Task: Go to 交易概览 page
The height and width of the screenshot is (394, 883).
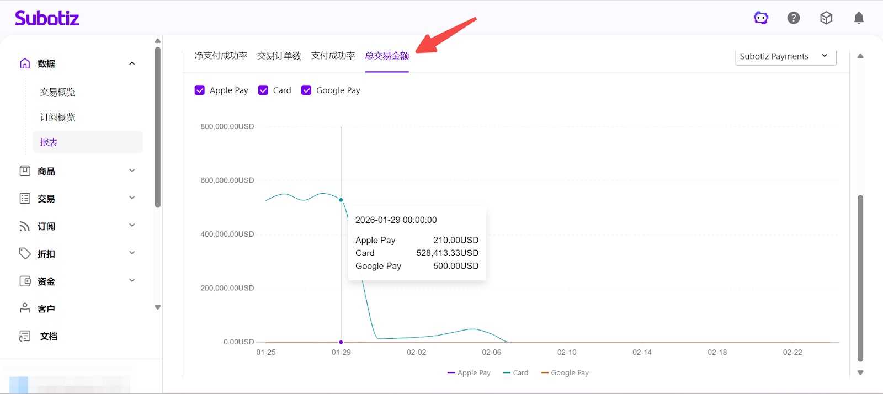Action: 57,92
